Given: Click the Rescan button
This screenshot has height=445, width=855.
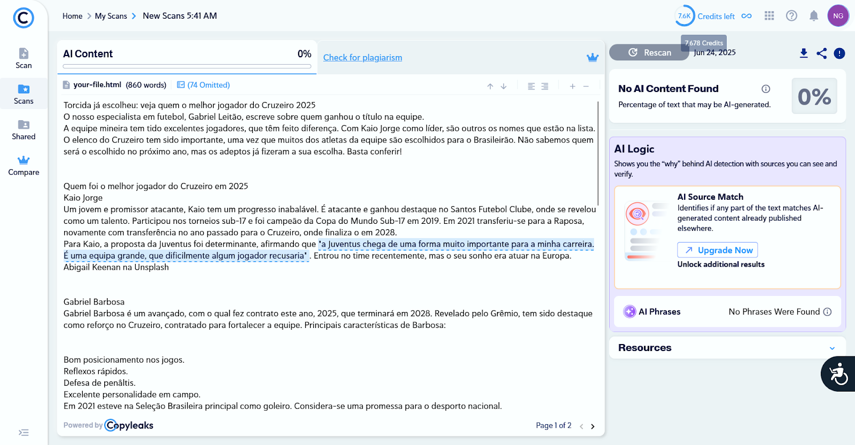Looking at the screenshot, I should pyautogui.click(x=649, y=52).
